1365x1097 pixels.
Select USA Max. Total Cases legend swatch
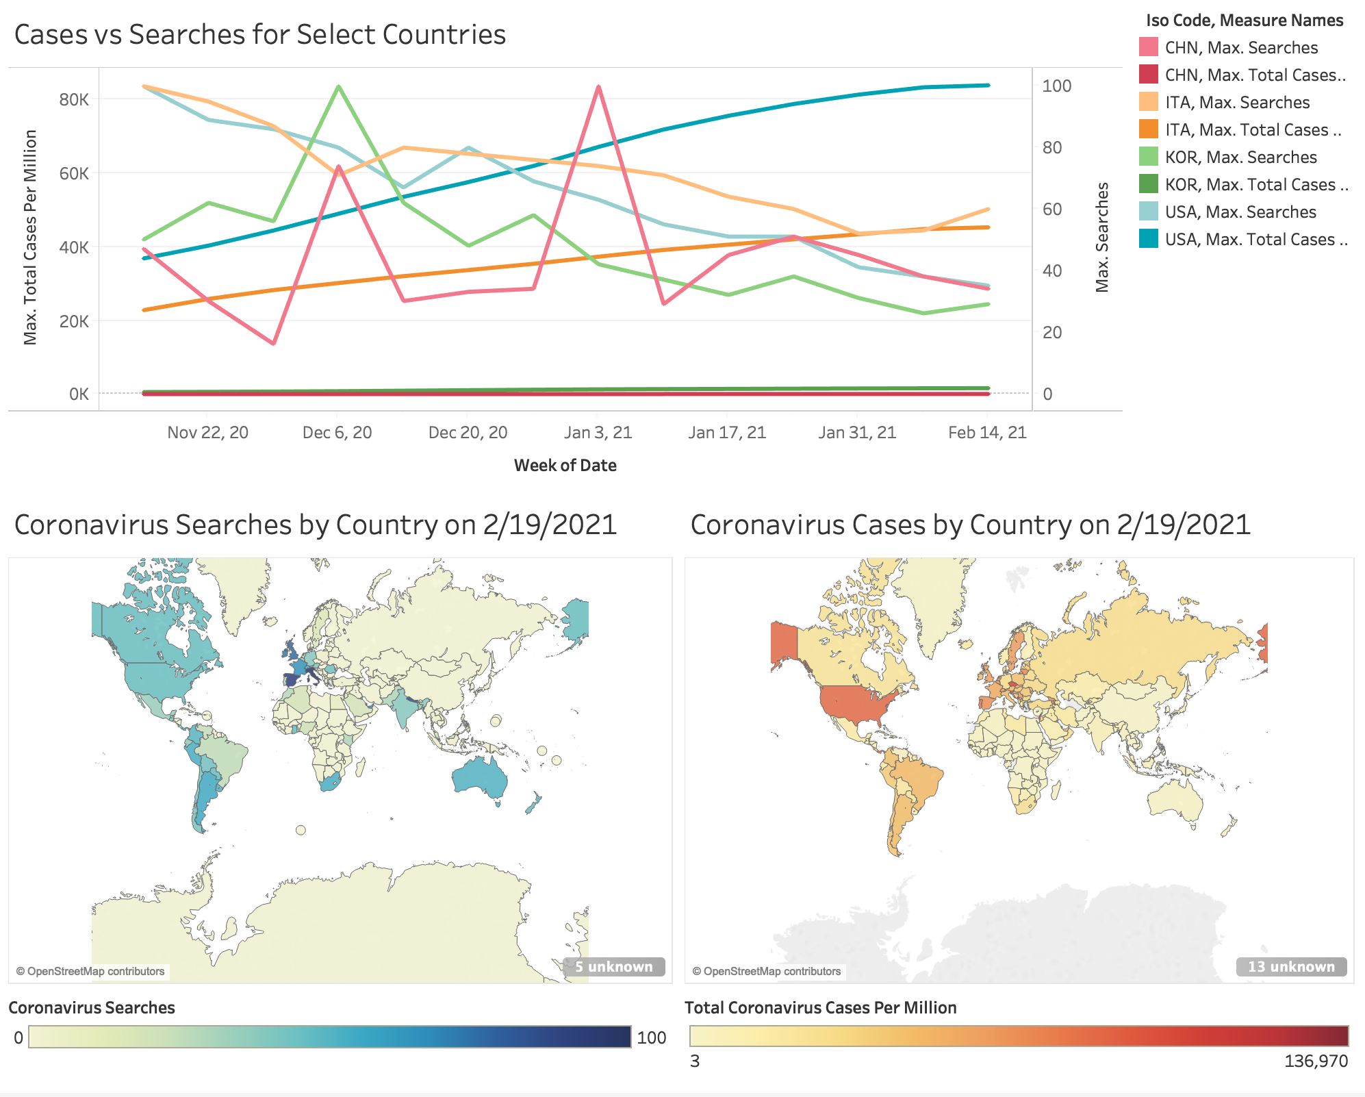[1149, 239]
